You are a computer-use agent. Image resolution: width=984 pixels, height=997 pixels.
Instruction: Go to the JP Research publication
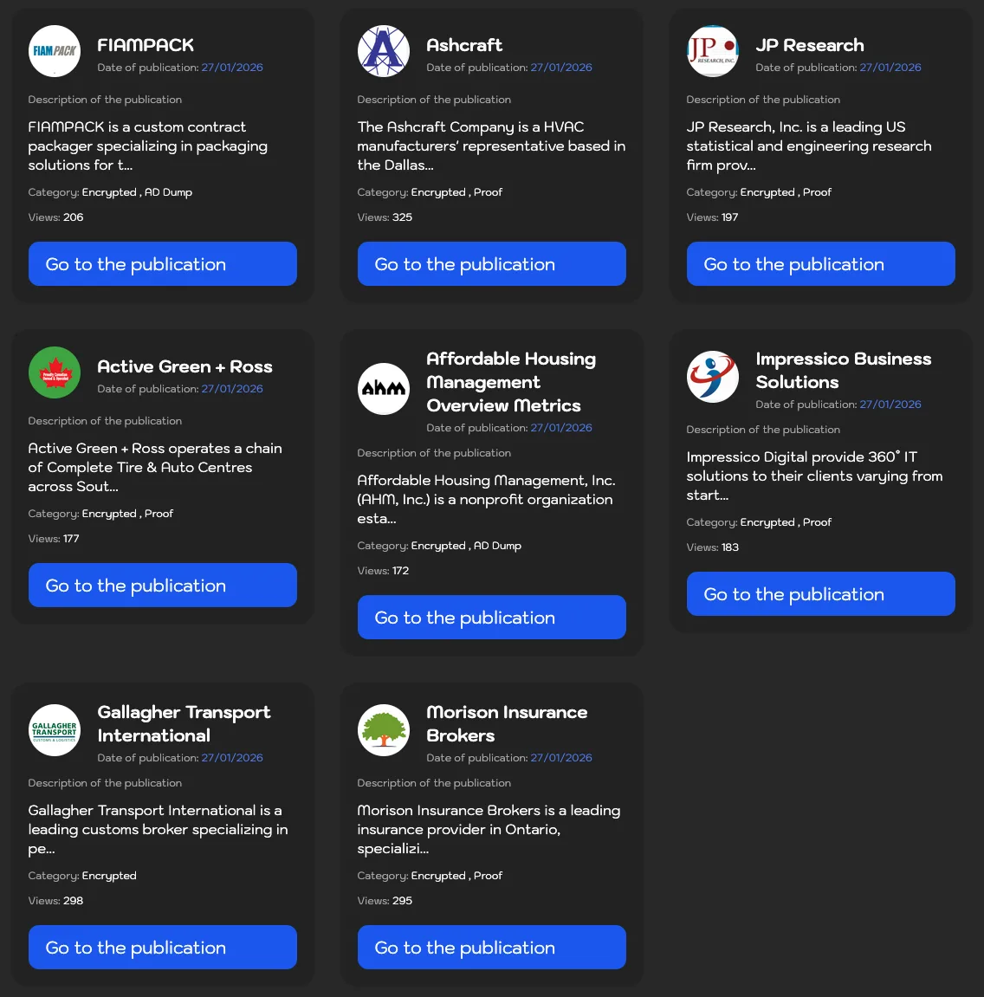tap(820, 264)
